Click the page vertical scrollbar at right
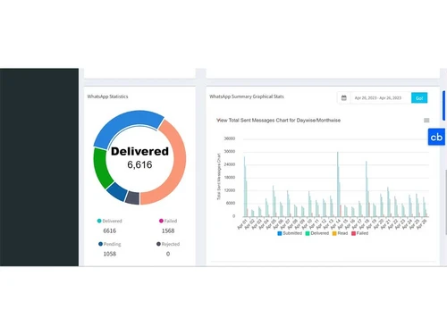This screenshot has width=447, height=335. 445,203
